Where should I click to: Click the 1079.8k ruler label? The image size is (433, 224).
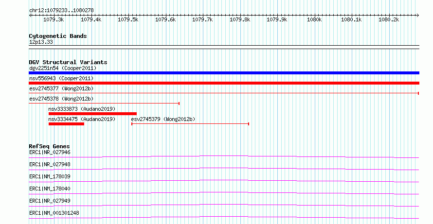[x=240, y=20]
